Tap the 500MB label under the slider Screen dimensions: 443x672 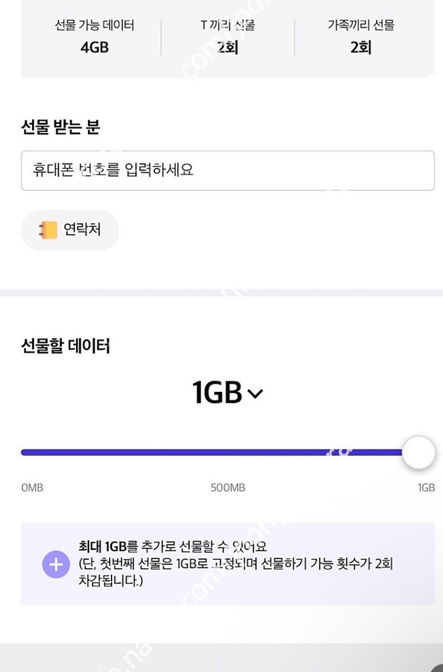(x=227, y=488)
